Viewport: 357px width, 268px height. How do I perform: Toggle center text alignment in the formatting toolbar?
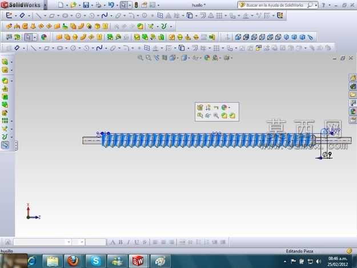[x=163, y=242]
